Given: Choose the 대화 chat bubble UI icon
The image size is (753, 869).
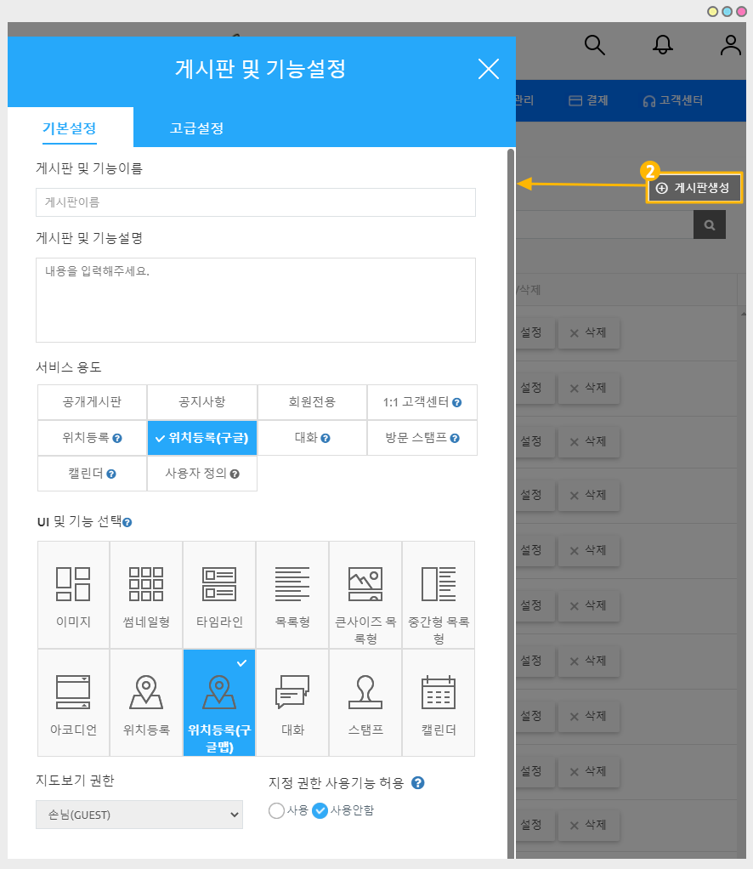Looking at the screenshot, I should coord(292,692).
